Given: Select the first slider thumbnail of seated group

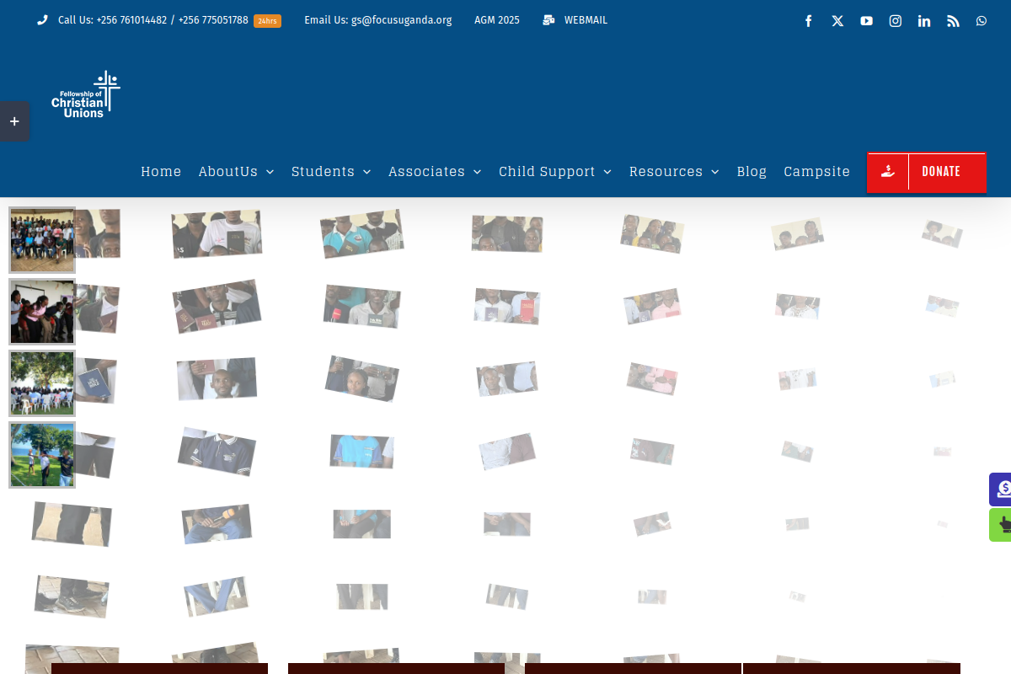Looking at the screenshot, I should coord(42,240).
